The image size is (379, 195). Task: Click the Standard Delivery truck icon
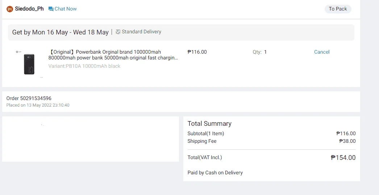coord(118,32)
